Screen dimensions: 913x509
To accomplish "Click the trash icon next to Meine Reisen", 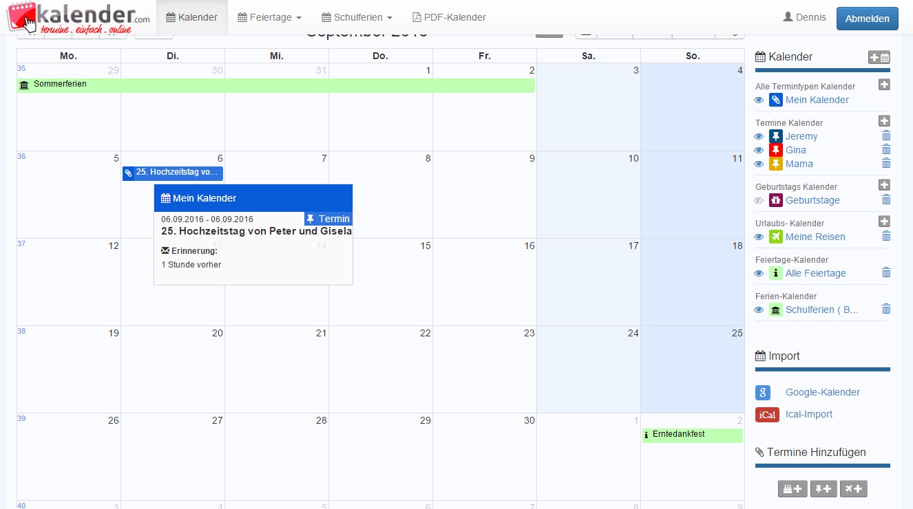I will pos(886,236).
